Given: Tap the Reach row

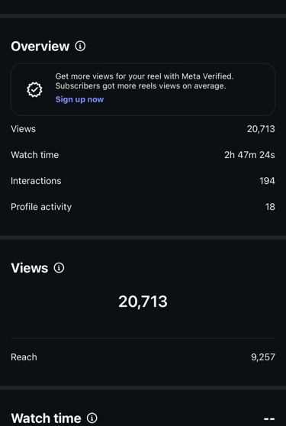Looking at the screenshot, I should pos(143,357).
